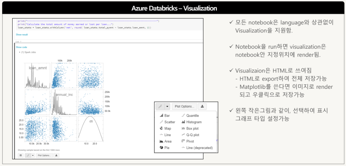
Task: Click the annual_inc histogram cell
Action: click(64, 102)
